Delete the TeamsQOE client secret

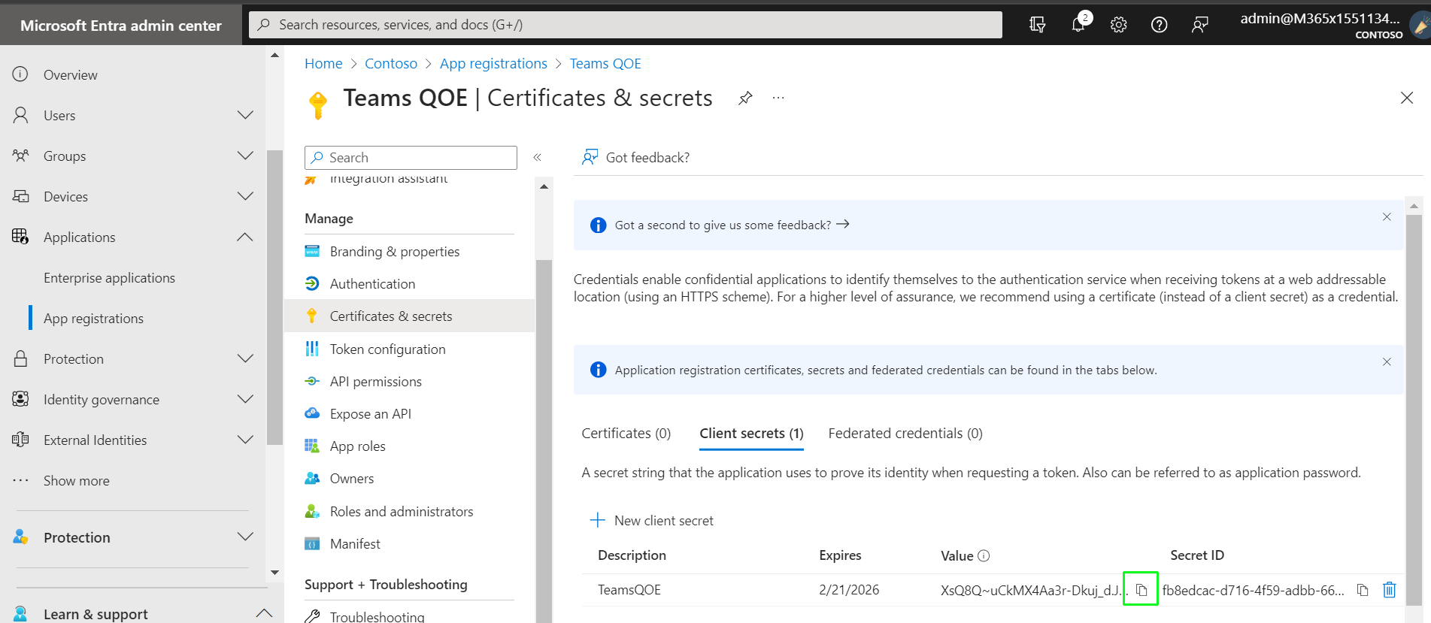(1389, 590)
